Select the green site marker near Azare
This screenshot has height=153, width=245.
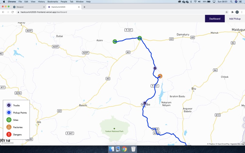(x=115, y=42)
